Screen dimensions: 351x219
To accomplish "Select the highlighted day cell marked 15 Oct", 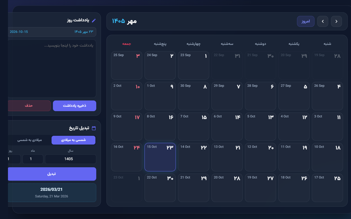I will point(160,157).
